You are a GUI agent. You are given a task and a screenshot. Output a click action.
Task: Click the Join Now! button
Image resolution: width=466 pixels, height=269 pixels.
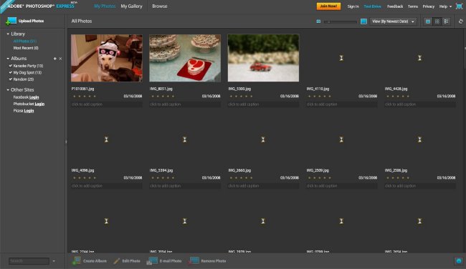click(328, 6)
